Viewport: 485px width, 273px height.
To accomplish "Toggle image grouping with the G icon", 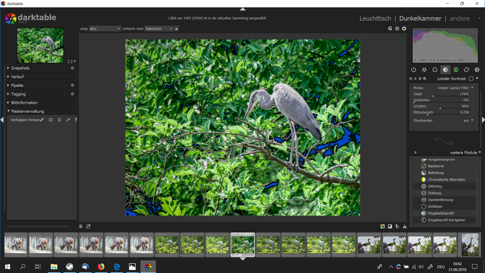I will [x=389, y=28].
